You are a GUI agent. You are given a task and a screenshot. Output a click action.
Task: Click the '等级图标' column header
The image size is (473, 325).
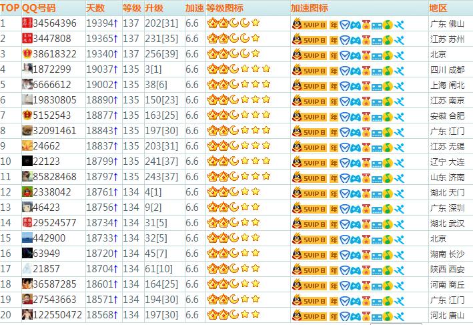coord(225,8)
